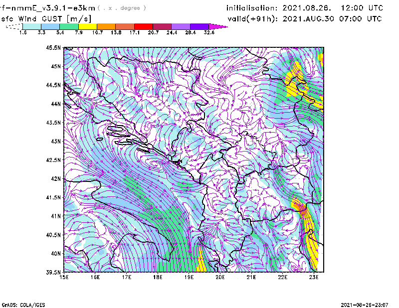Click the legend value 10.7
The width and height of the screenshot is (399, 308).
(x=97, y=32)
